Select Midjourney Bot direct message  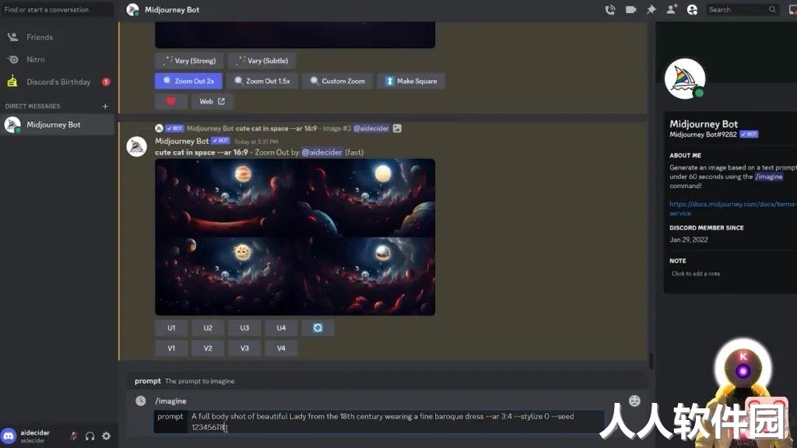coord(57,124)
